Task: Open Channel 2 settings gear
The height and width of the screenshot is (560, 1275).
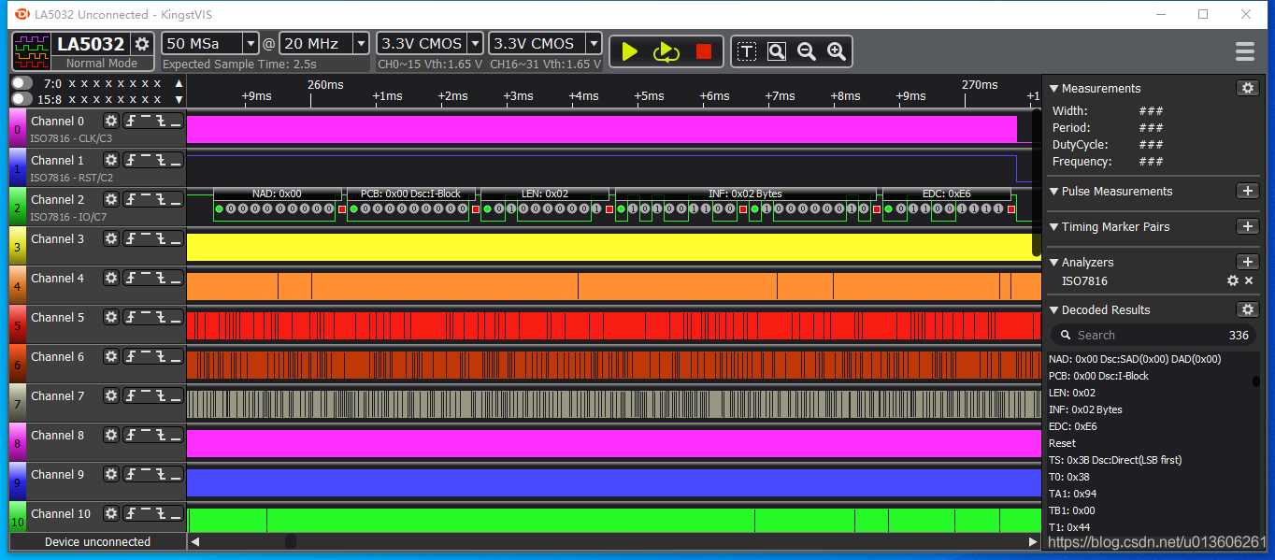Action: (111, 199)
